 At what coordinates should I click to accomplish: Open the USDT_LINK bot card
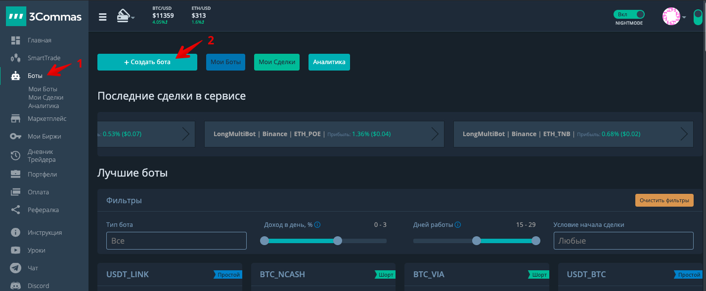click(170, 277)
